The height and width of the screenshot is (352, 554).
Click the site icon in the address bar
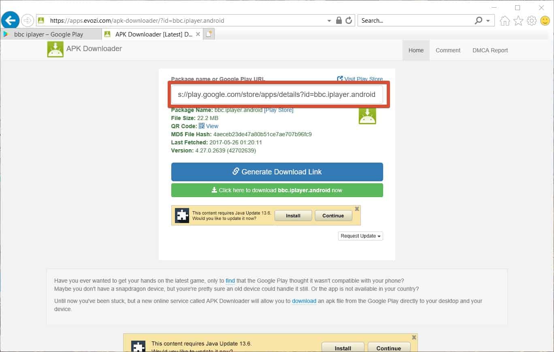[x=40, y=20]
